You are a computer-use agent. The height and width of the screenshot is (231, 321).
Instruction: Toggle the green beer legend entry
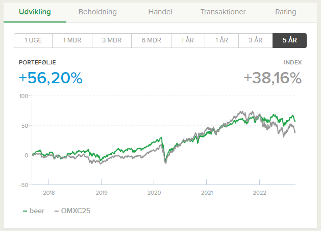34,211
